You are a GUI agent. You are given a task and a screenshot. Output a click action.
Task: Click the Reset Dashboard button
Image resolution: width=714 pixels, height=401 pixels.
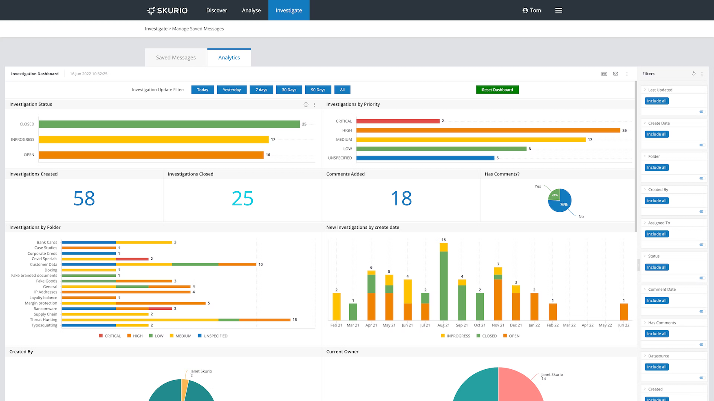[x=497, y=90]
